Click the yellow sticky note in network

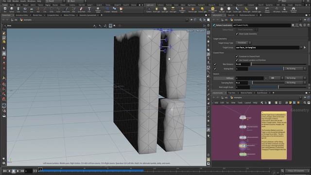pos(274,135)
